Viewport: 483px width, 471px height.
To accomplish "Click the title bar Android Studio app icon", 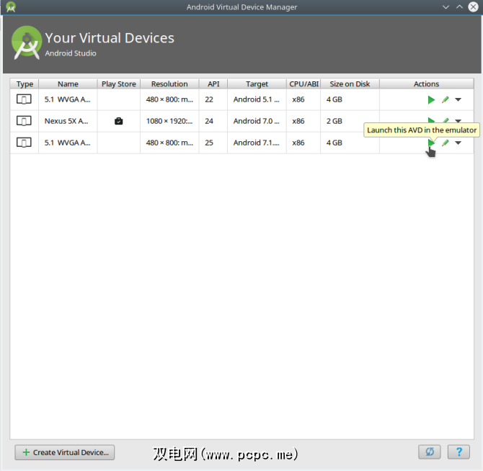I will (11, 6).
